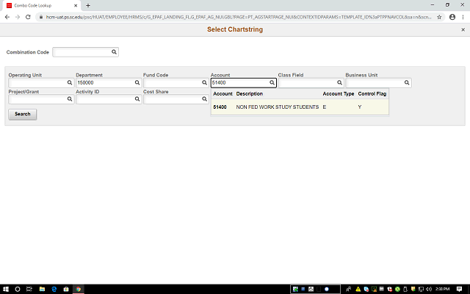Reload the current page
The image size is (470, 294).
[x=28, y=17]
